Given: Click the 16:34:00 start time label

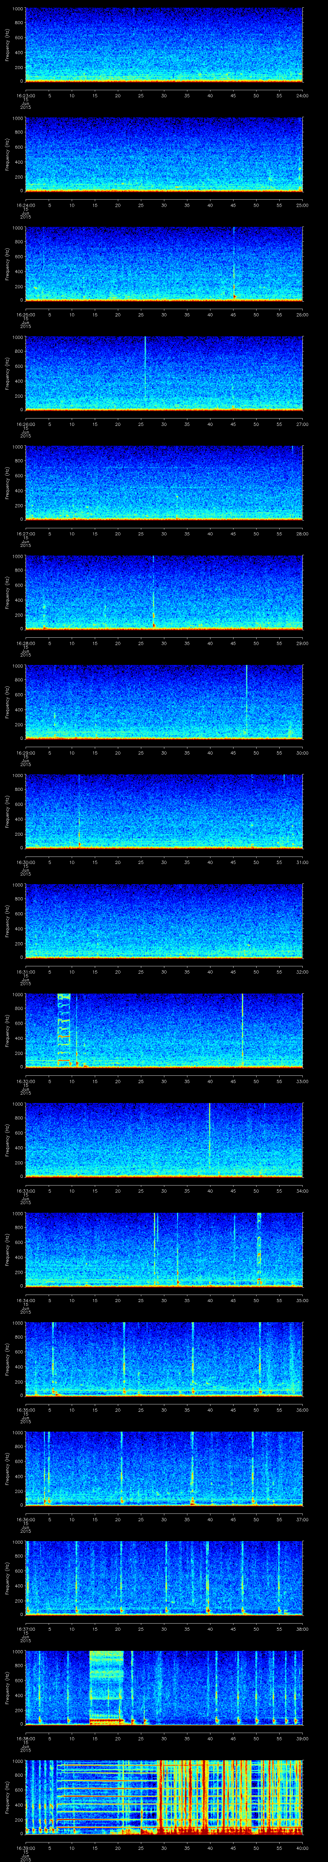Looking at the screenshot, I should click(25, 1300).
